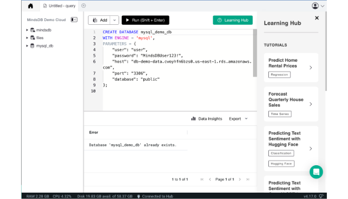Click the TUTORIALS section heading
This screenshot has width=348, height=199.
pos(275,45)
